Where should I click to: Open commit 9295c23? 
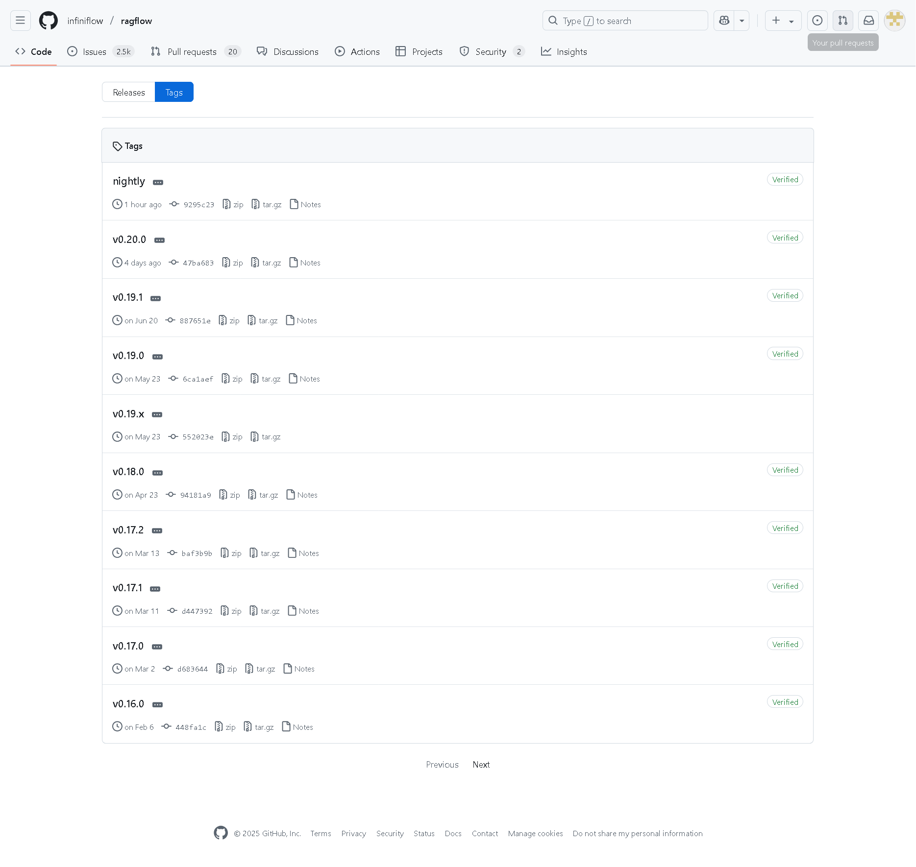point(192,204)
